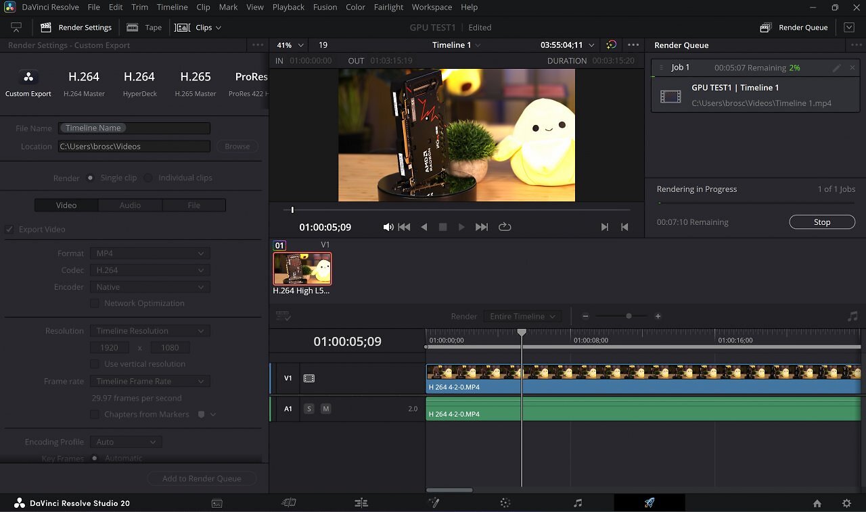Expand the Codec H.264 dropdown

(x=150, y=270)
